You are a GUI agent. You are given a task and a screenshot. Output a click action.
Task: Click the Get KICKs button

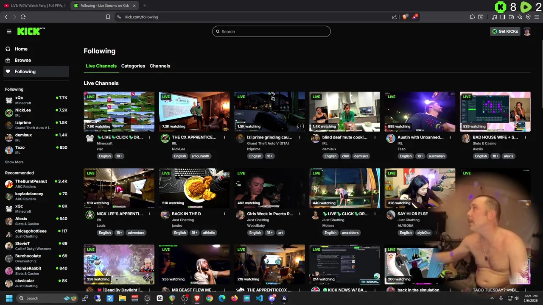(505, 31)
